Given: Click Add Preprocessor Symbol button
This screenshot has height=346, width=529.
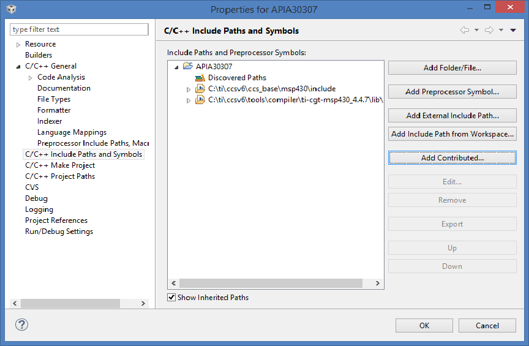Looking at the screenshot, I should [x=452, y=92].
